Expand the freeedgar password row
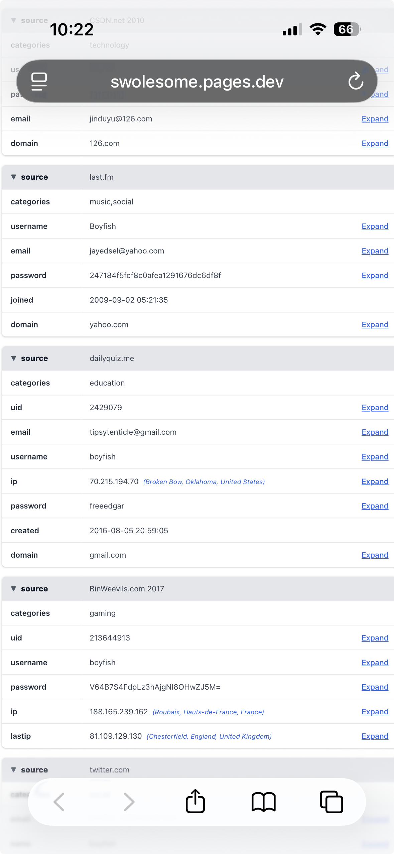 pos(375,506)
